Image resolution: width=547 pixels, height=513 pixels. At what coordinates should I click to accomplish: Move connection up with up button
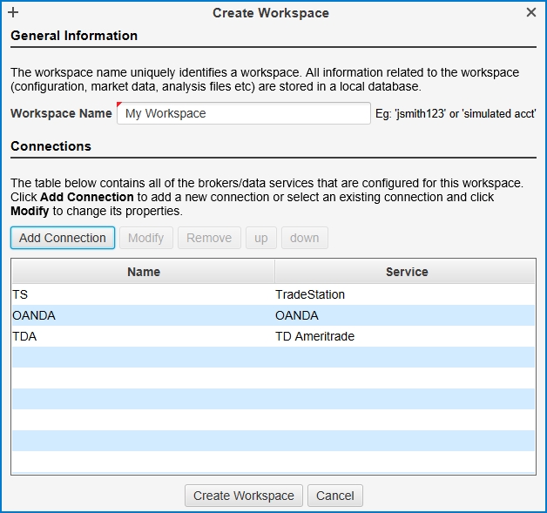click(261, 238)
